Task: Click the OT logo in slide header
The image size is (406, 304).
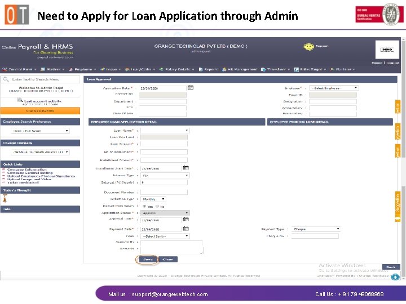Action: tap(17, 15)
